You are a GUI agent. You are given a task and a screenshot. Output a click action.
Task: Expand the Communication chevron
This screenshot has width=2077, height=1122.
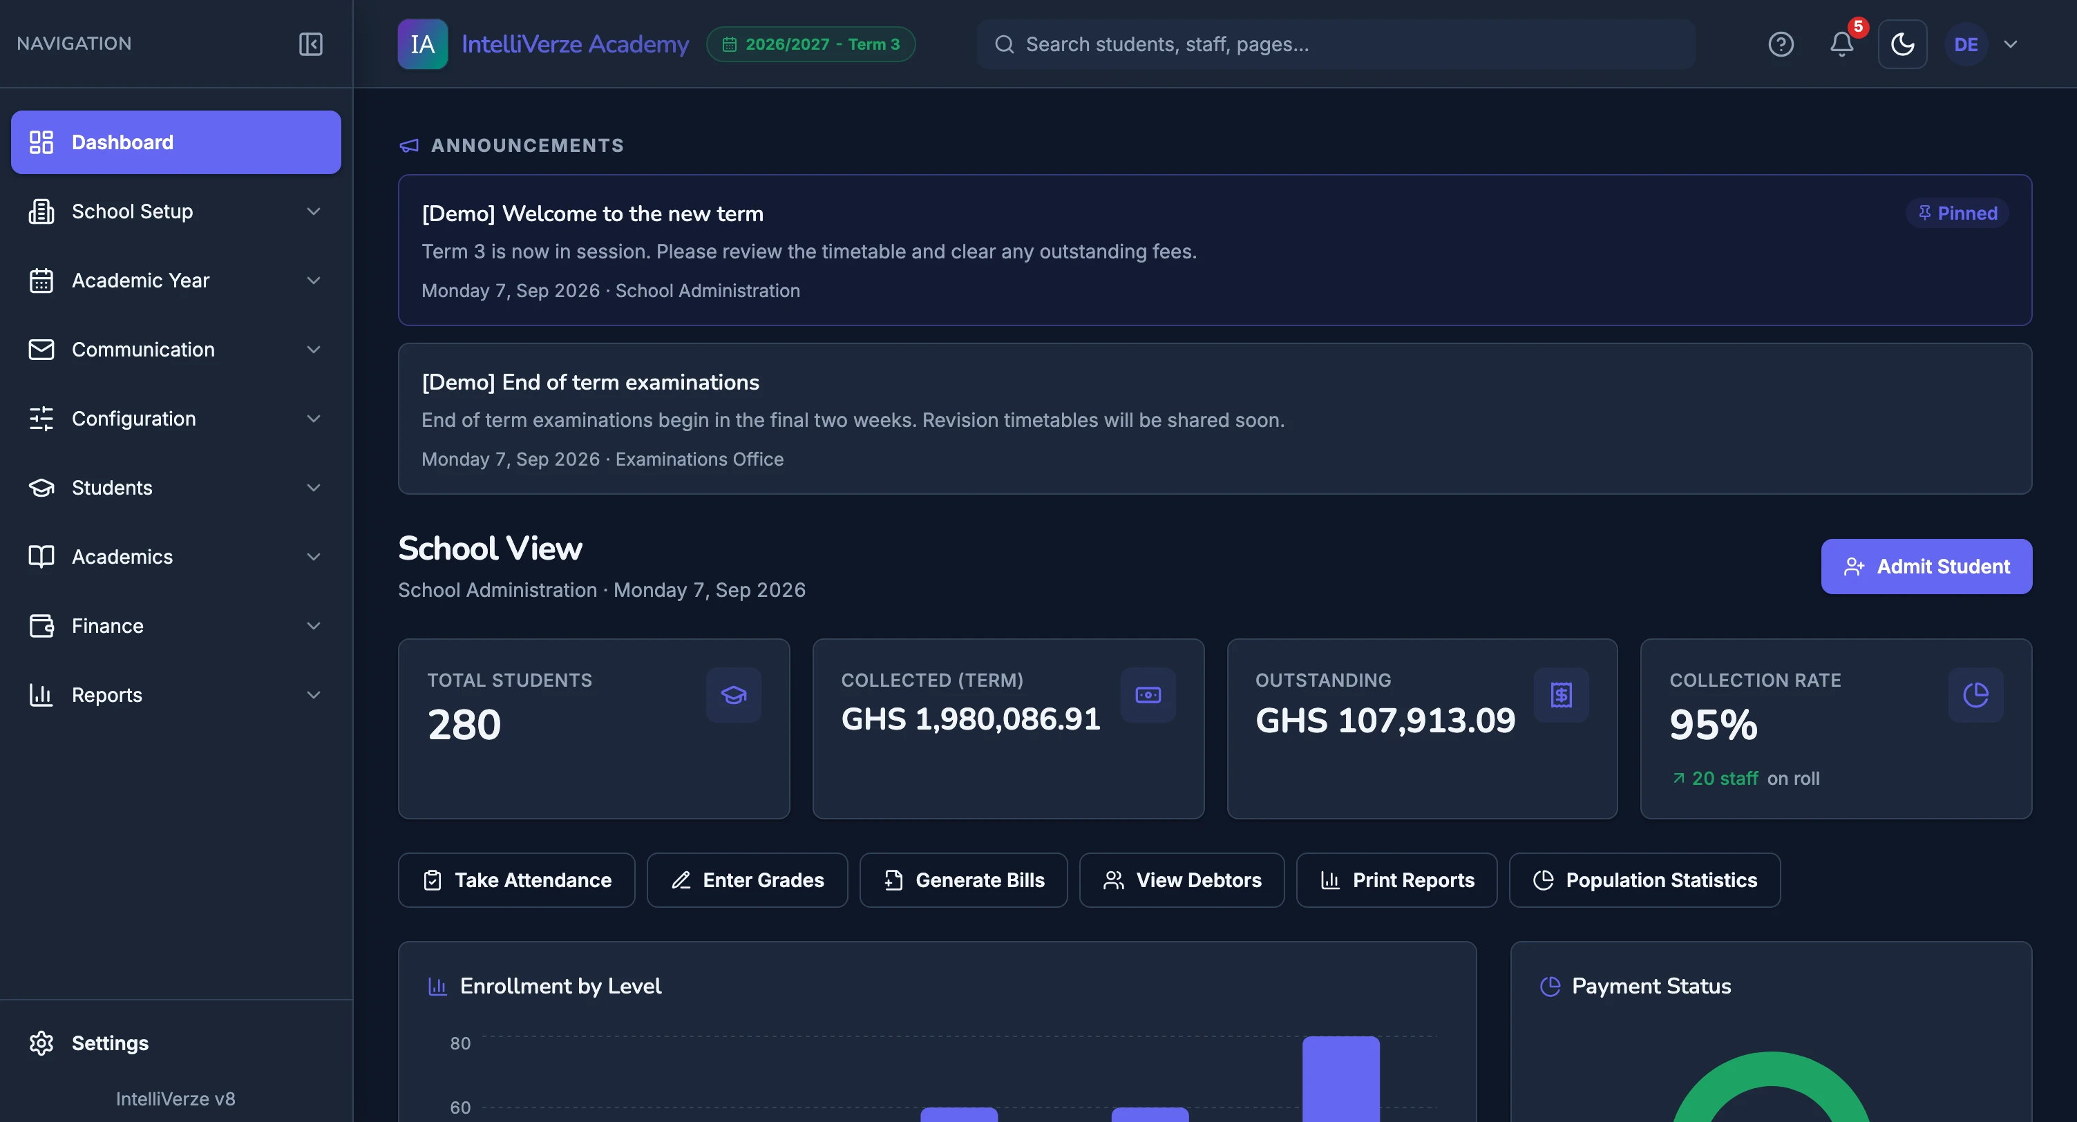coord(314,349)
